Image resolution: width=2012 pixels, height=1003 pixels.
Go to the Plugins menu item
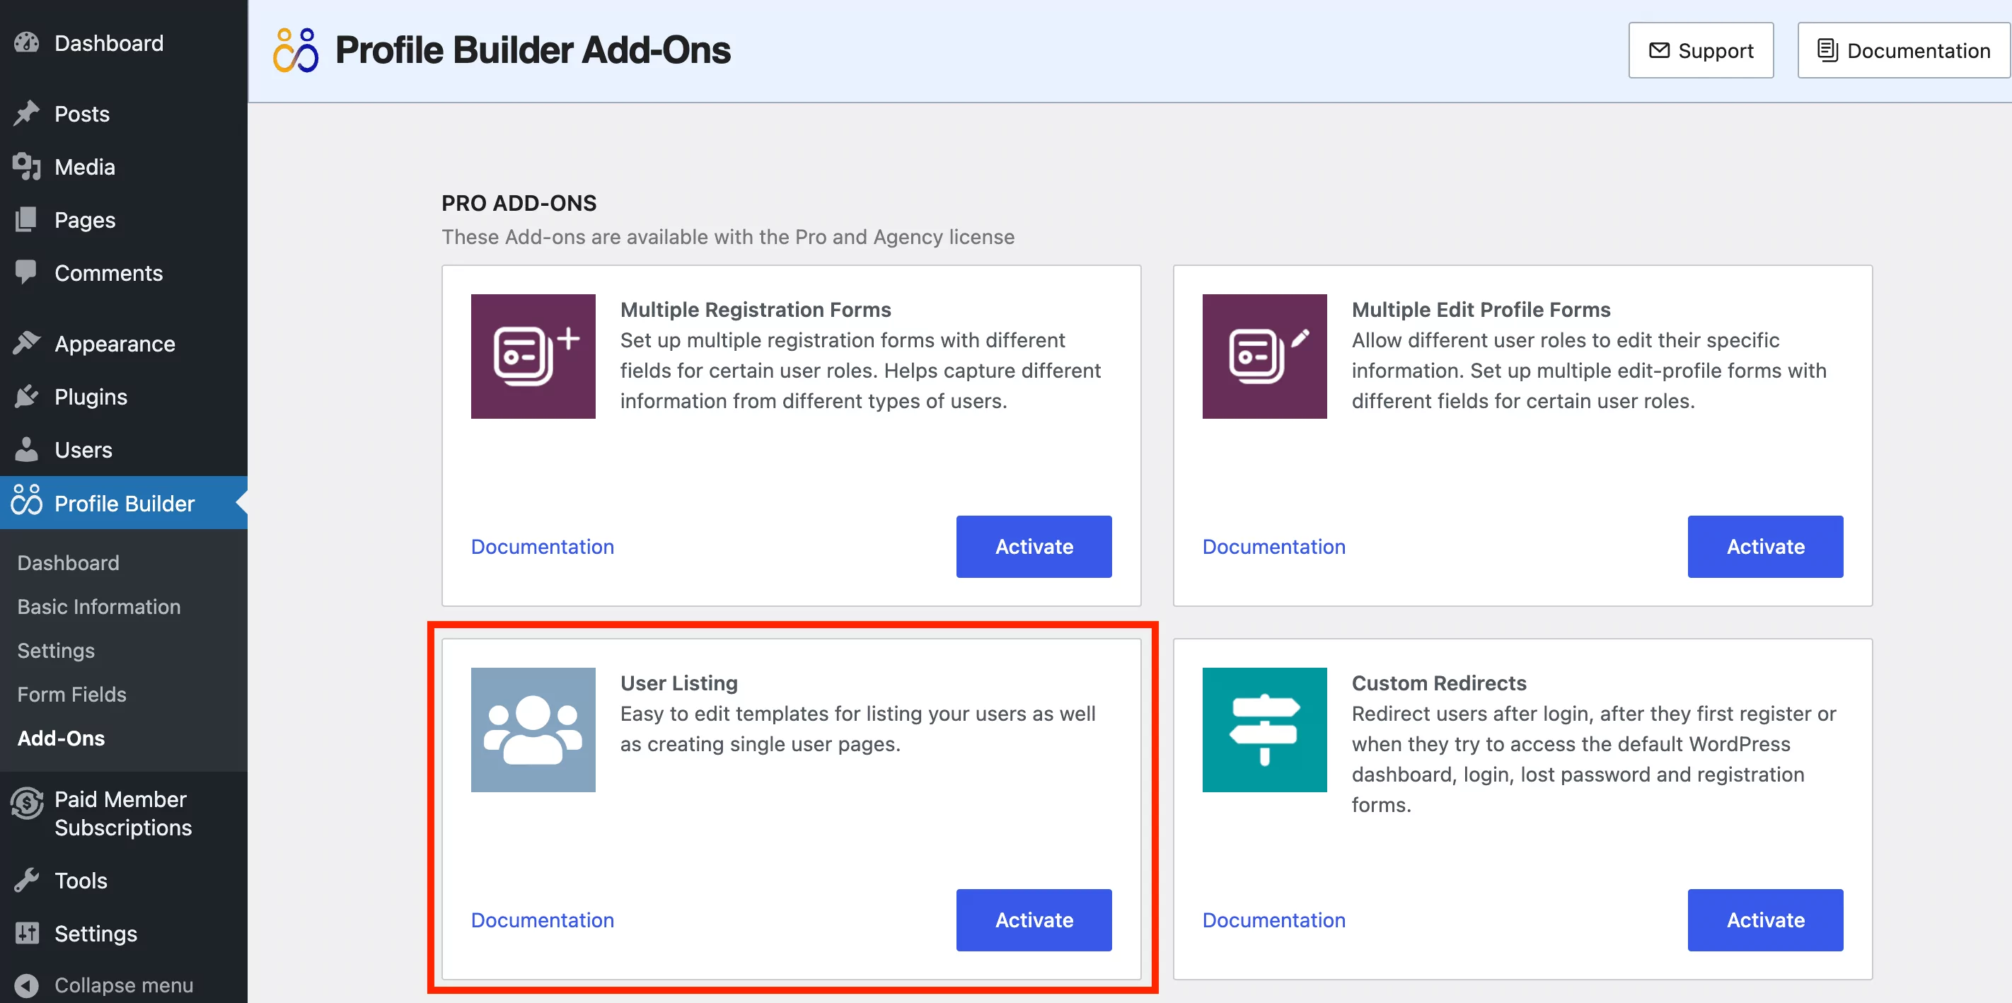tap(123, 397)
